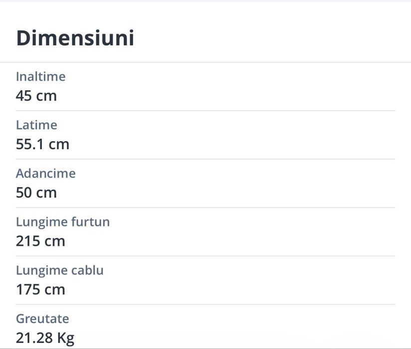
Task: Click the Inaltime label
Action: pos(40,77)
